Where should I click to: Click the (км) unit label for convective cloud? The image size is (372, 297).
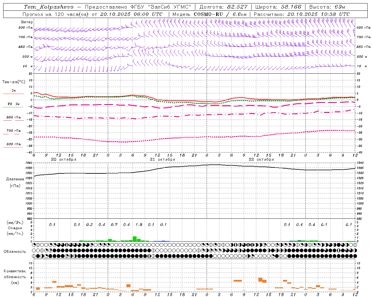point(15,282)
